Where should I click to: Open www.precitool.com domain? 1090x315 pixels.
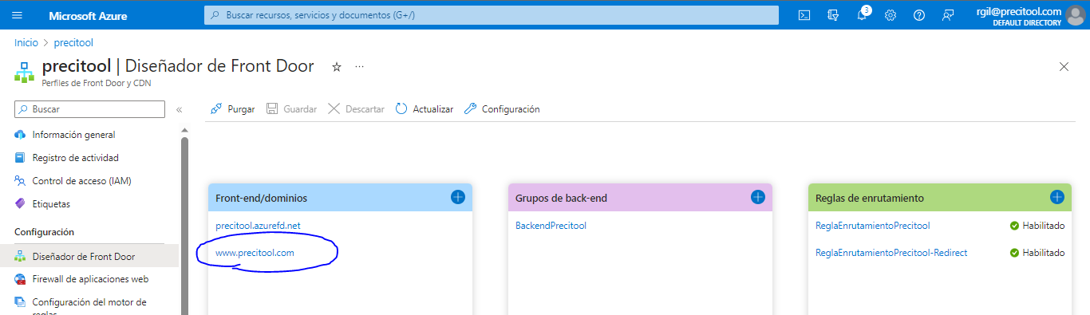pyautogui.click(x=255, y=253)
